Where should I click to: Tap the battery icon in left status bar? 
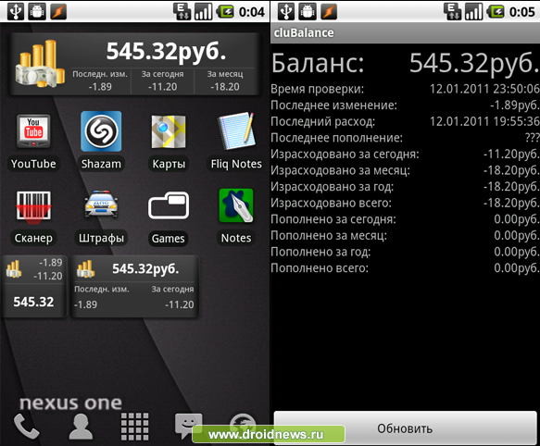225,12
